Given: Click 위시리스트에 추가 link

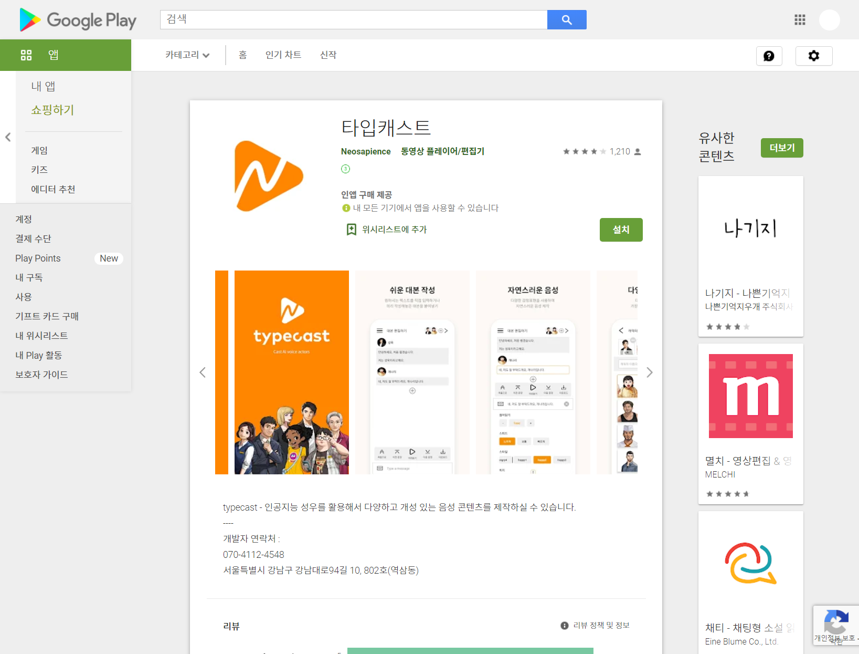Looking at the screenshot, I should coord(395,230).
